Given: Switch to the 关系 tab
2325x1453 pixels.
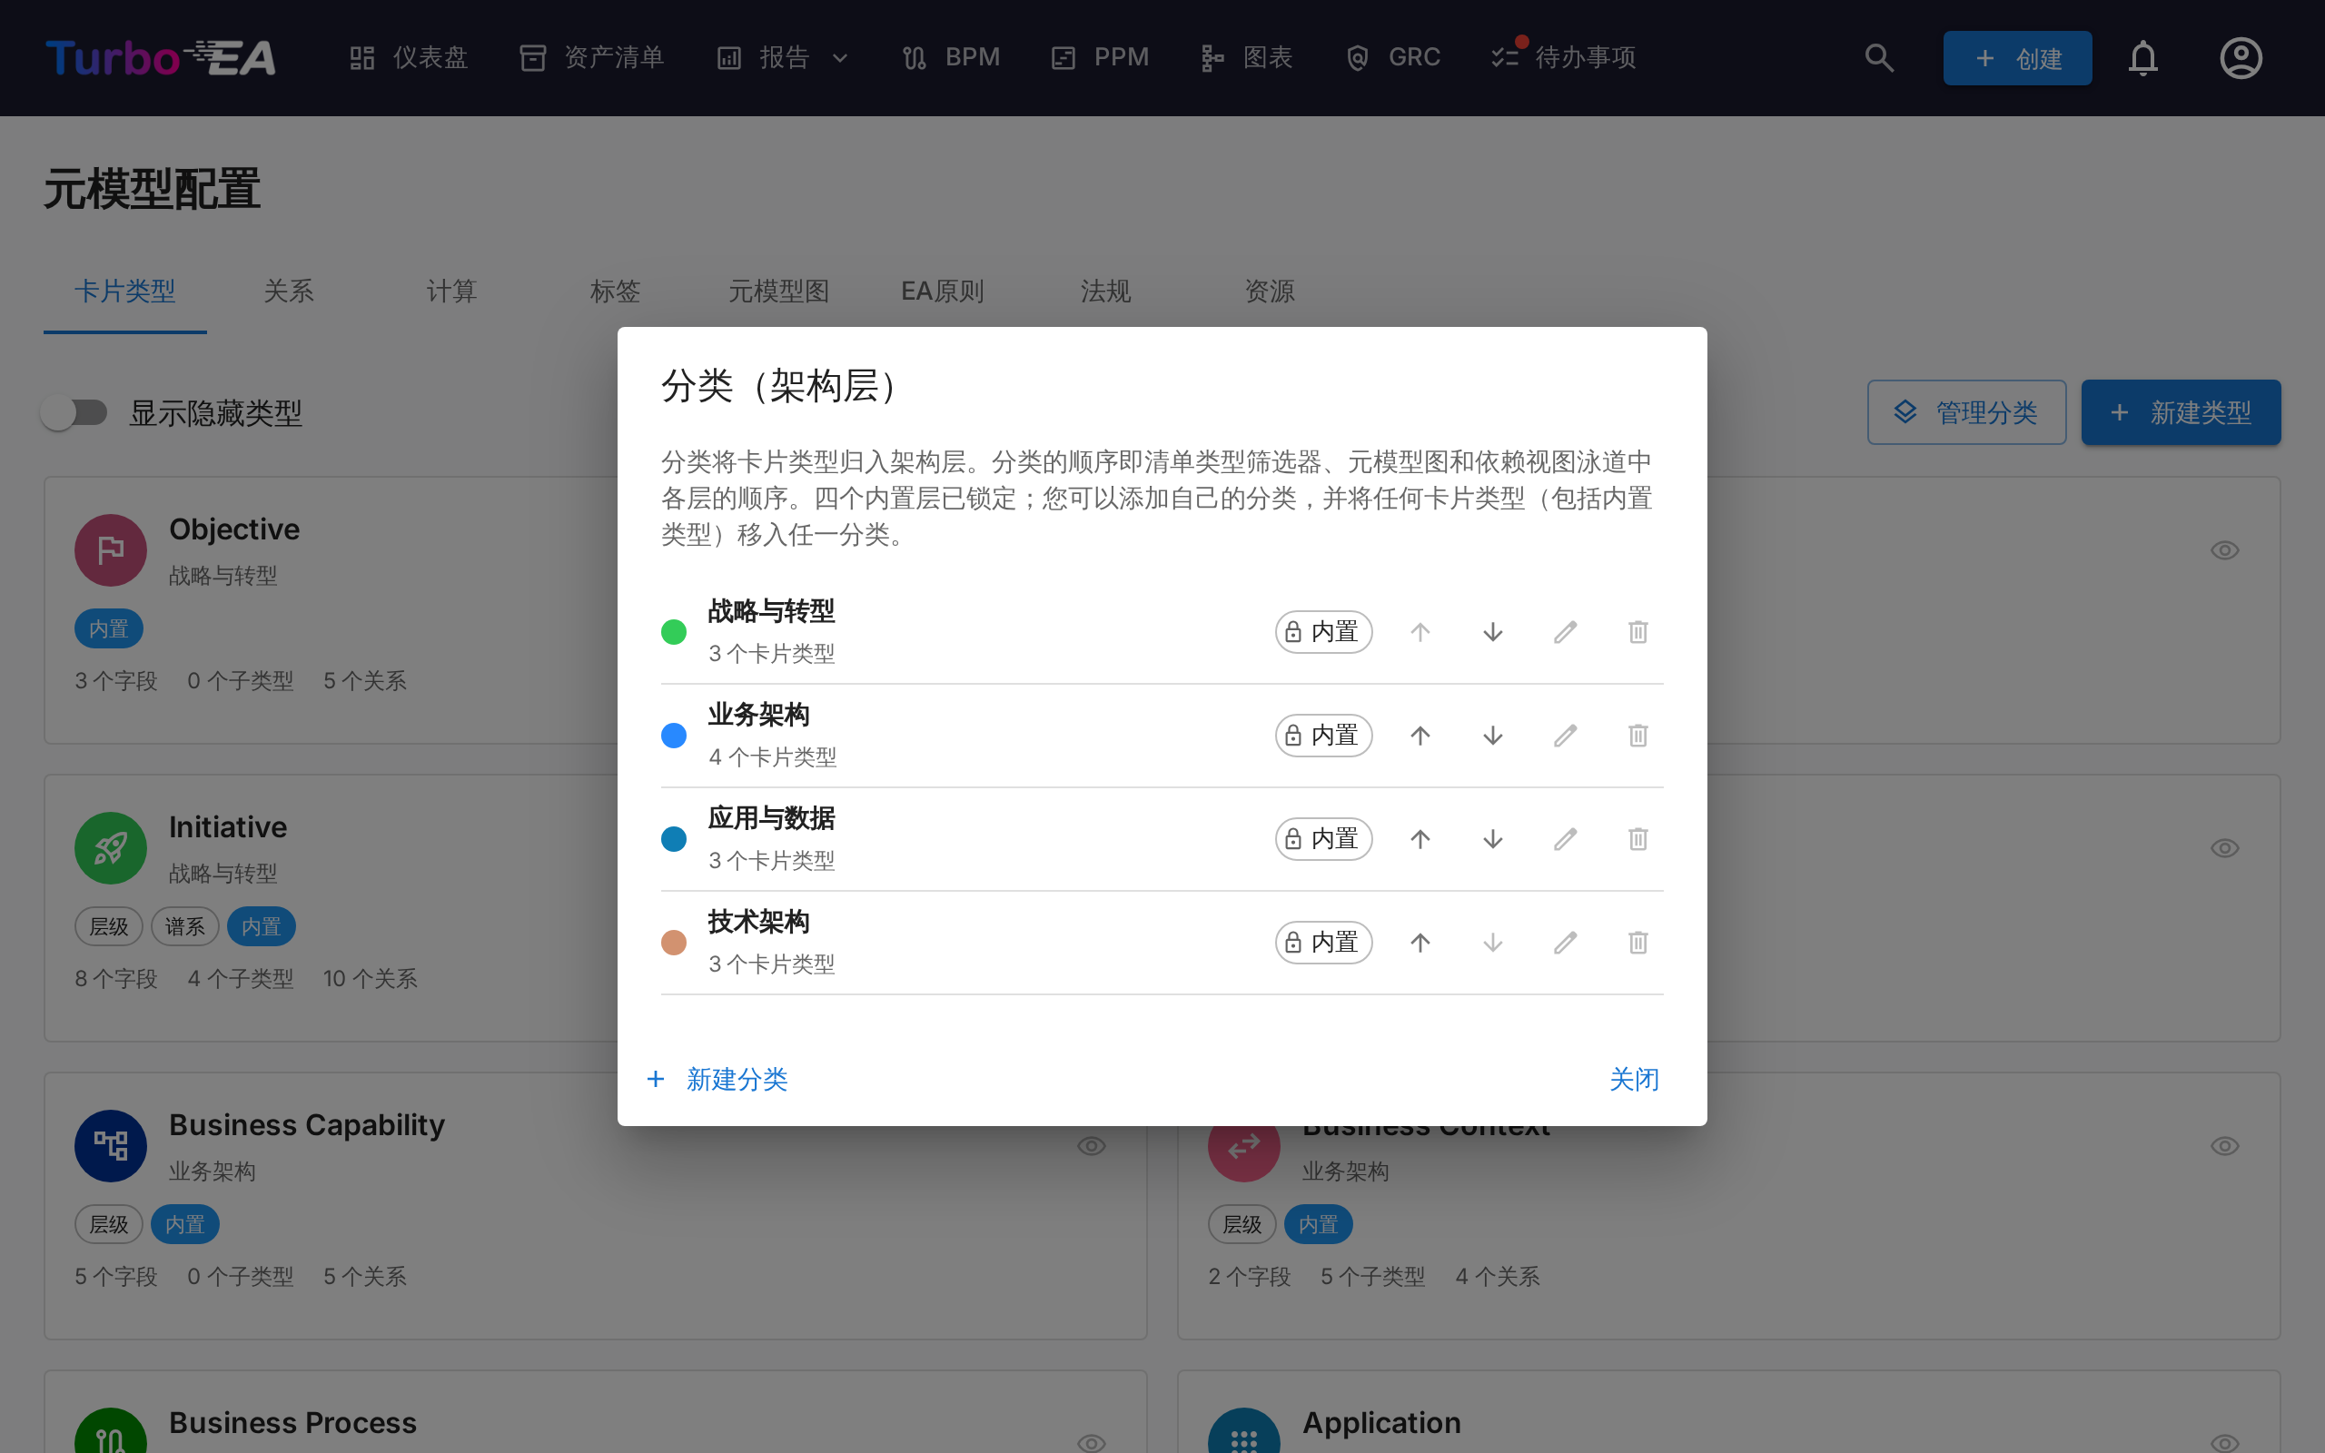Looking at the screenshot, I should [288, 292].
